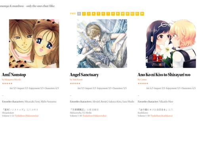Open Ano Ko ni Kiss to Shirayuri wo title
The image size is (214, 161).
164,75
